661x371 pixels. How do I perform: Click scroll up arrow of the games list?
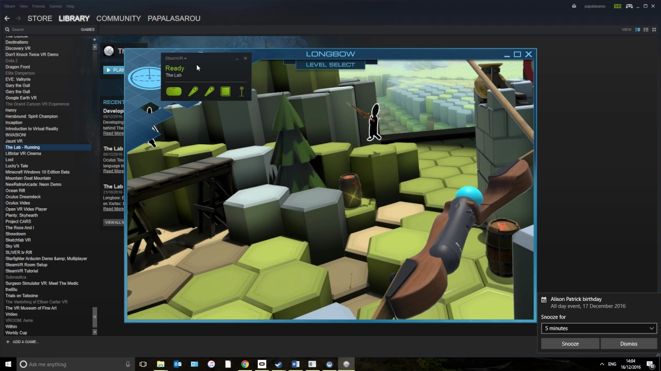[x=95, y=47]
